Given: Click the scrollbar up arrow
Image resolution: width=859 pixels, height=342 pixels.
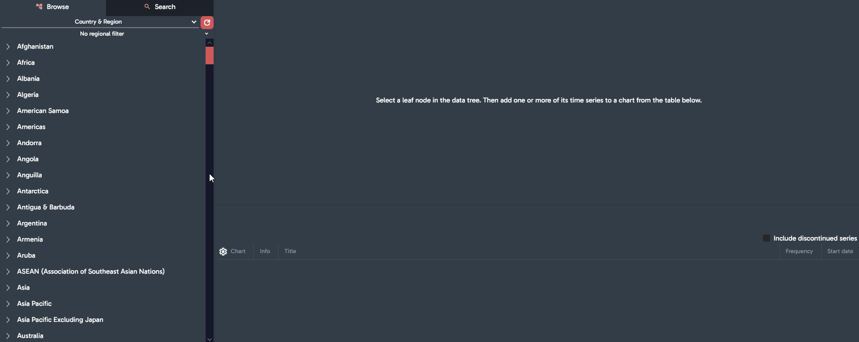Looking at the screenshot, I should 210,43.
